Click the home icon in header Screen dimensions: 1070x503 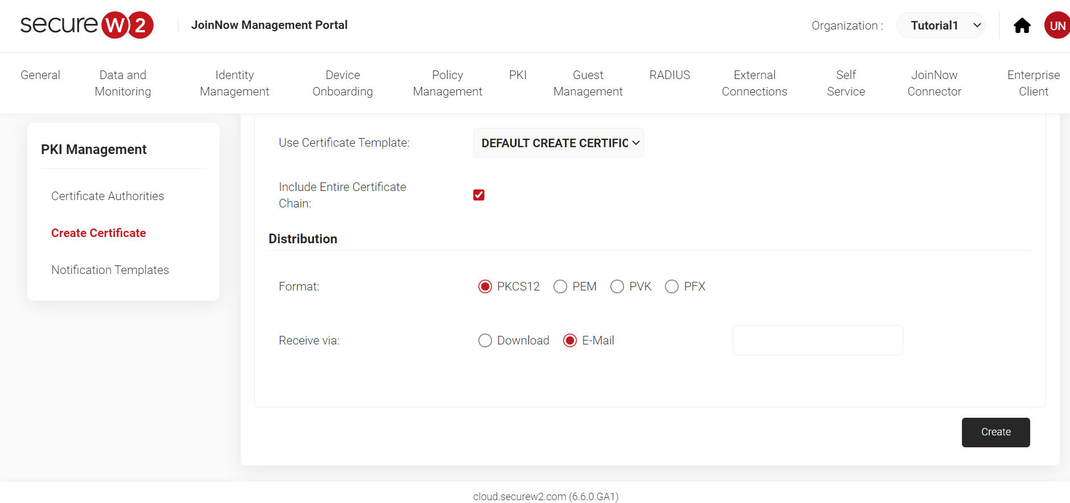(x=1022, y=26)
